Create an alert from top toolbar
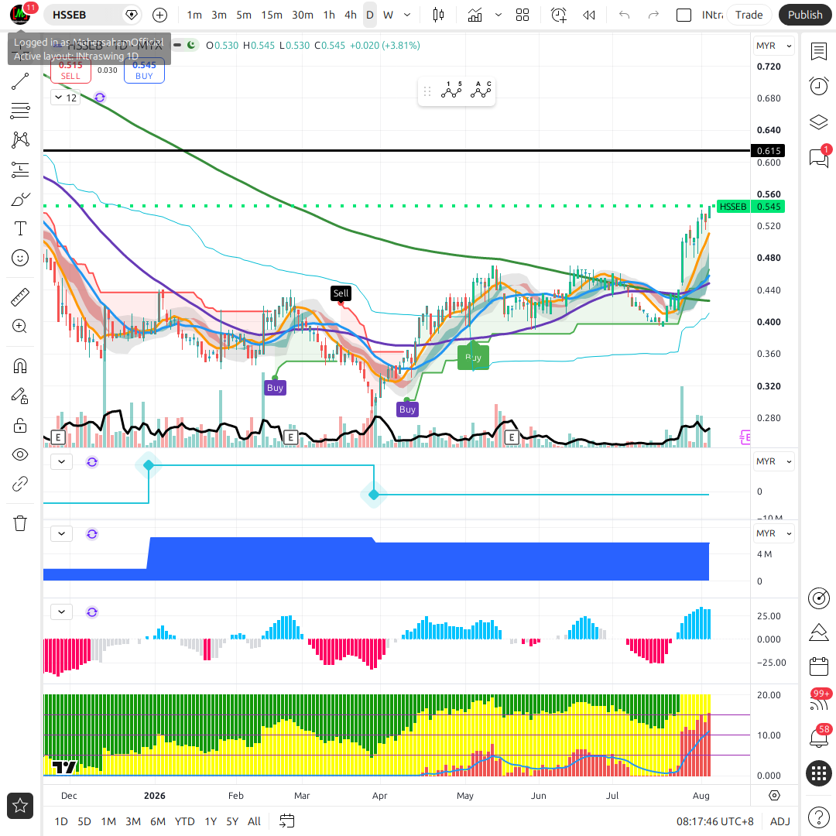The image size is (836, 836). point(559,15)
